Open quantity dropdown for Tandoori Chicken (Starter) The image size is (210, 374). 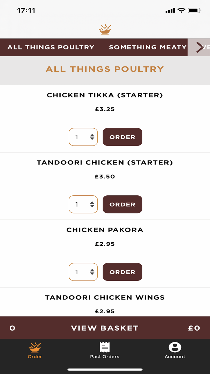[83, 204]
